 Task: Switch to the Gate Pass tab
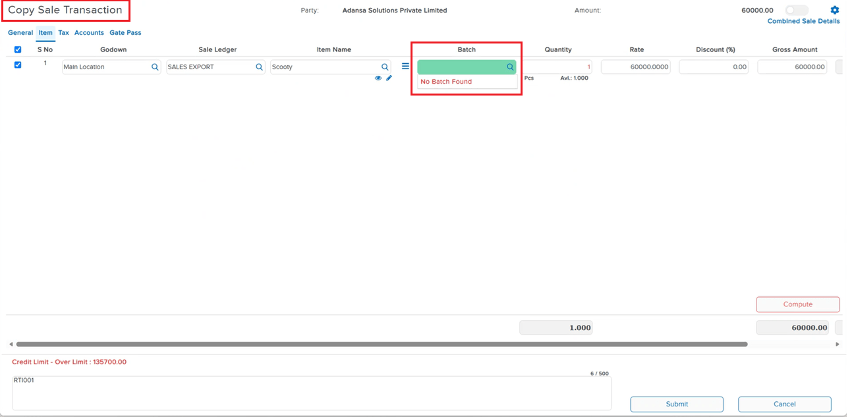(x=125, y=32)
